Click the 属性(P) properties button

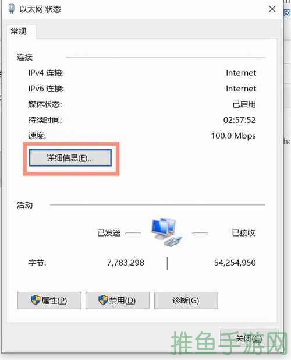49,301
